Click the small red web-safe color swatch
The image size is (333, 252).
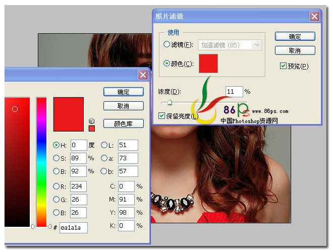point(92,129)
